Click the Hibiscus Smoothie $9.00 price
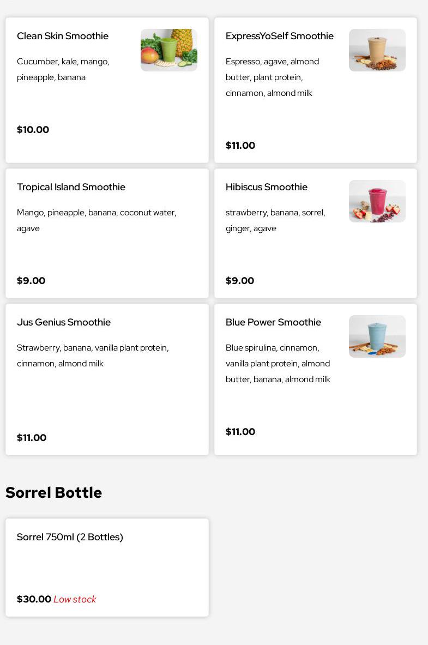 pos(240,281)
